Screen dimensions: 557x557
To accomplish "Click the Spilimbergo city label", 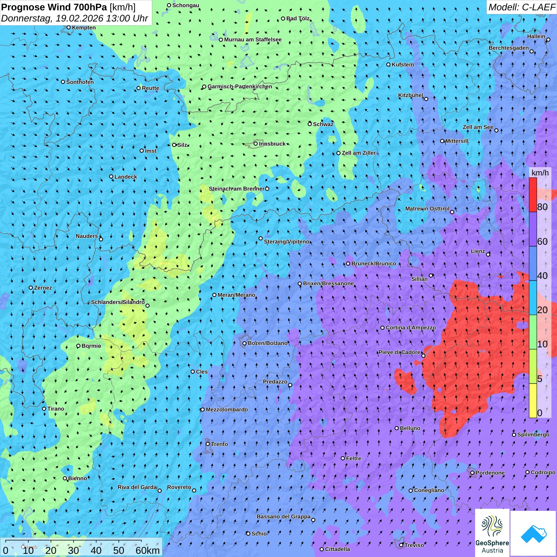I will 533,434.
